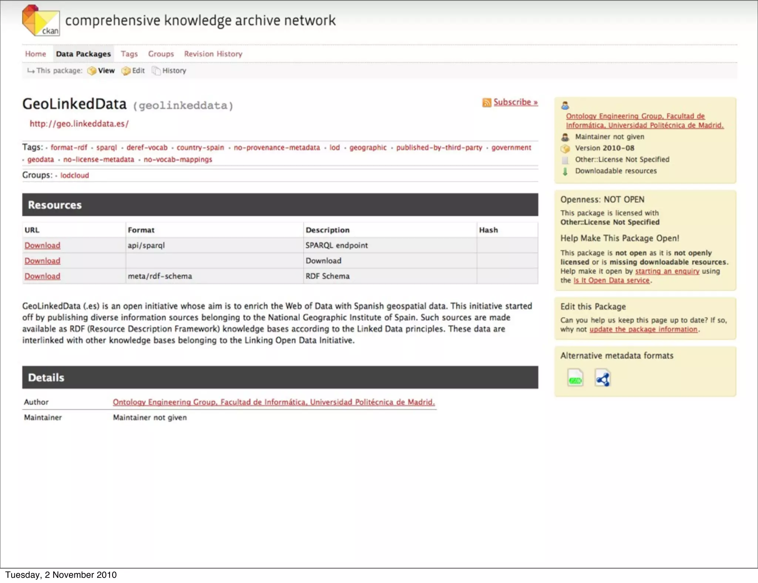The width and height of the screenshot is (758, 583).
Task: Open the JSON metadata format icon
Action: coord(575,378)
